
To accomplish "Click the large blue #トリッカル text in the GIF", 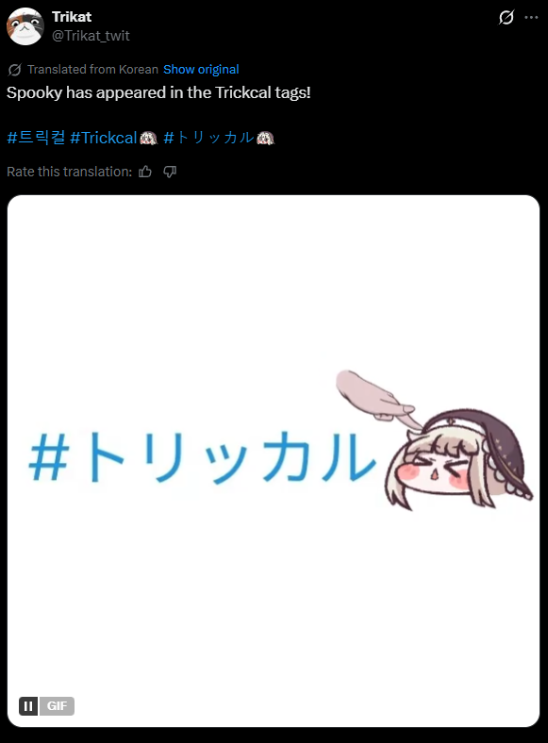I will (203, 456).
